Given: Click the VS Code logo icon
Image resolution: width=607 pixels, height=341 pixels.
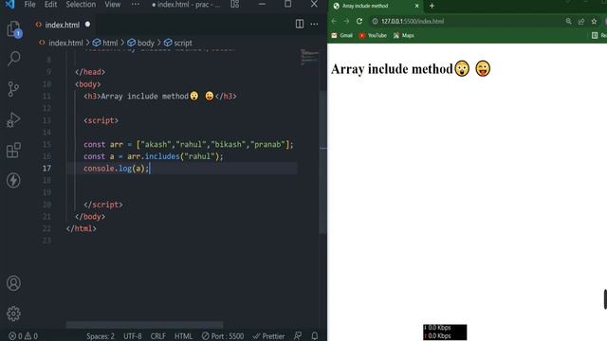Looking at the screenshot, I should tap(9, 4).
